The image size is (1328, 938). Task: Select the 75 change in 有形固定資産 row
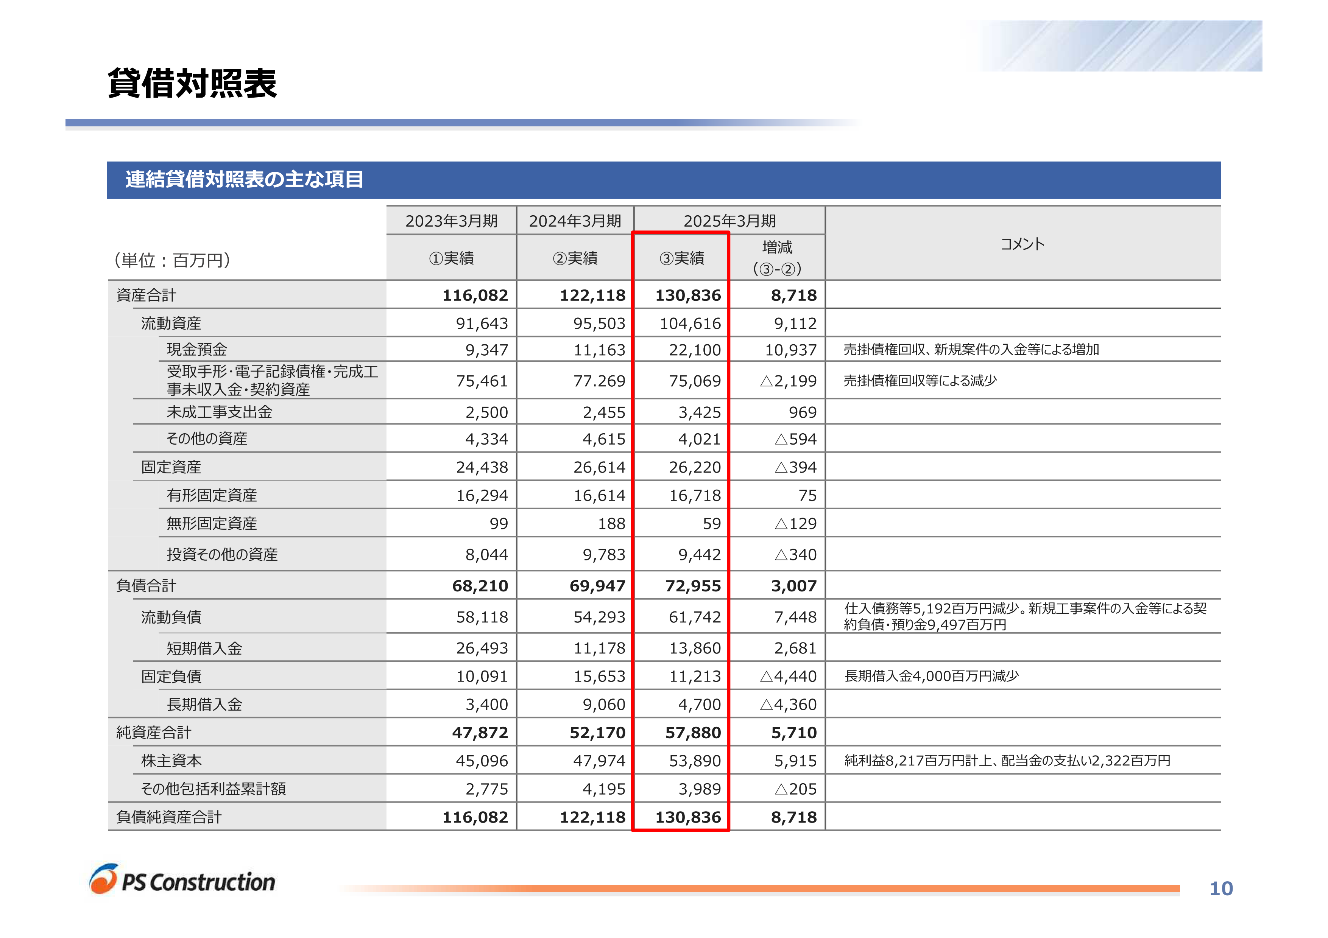tap(807, 495)
